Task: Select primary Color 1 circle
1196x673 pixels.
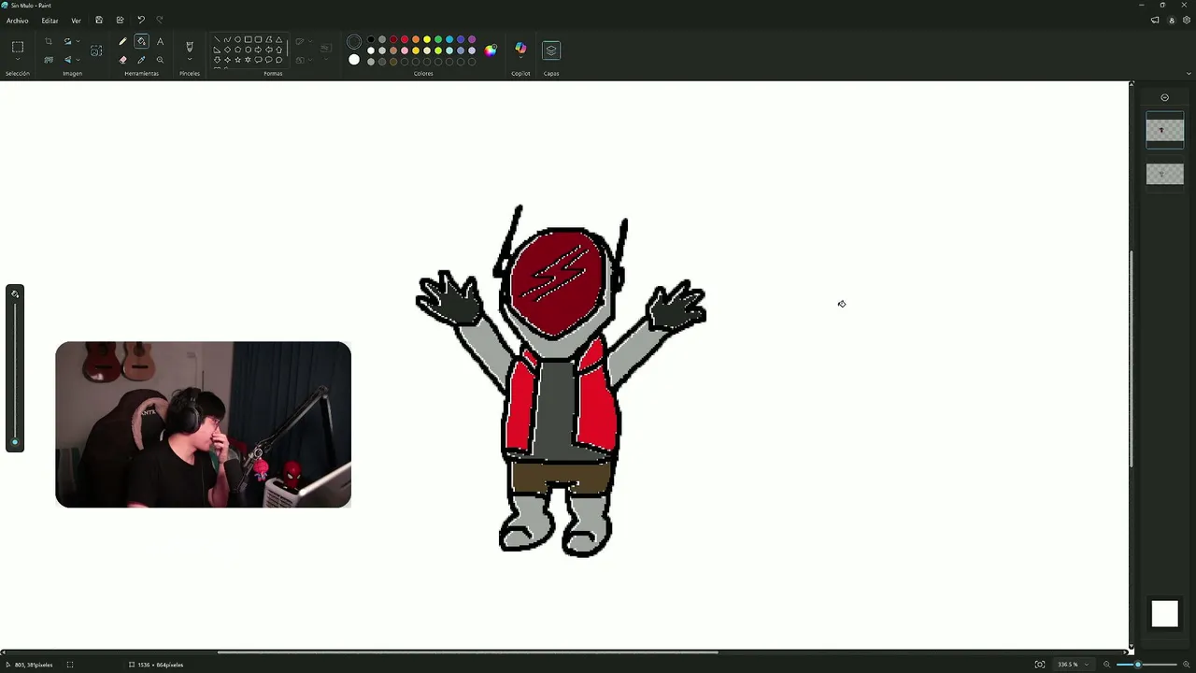Action: 354,42
